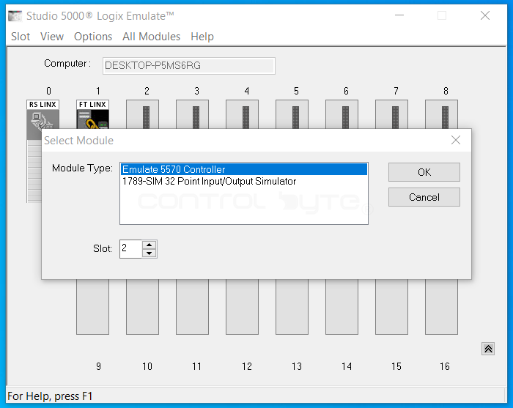The width and height of the screenshot is (513, 408).
Task: Click the empty chassis slot 2
Action: pos(142,115)
